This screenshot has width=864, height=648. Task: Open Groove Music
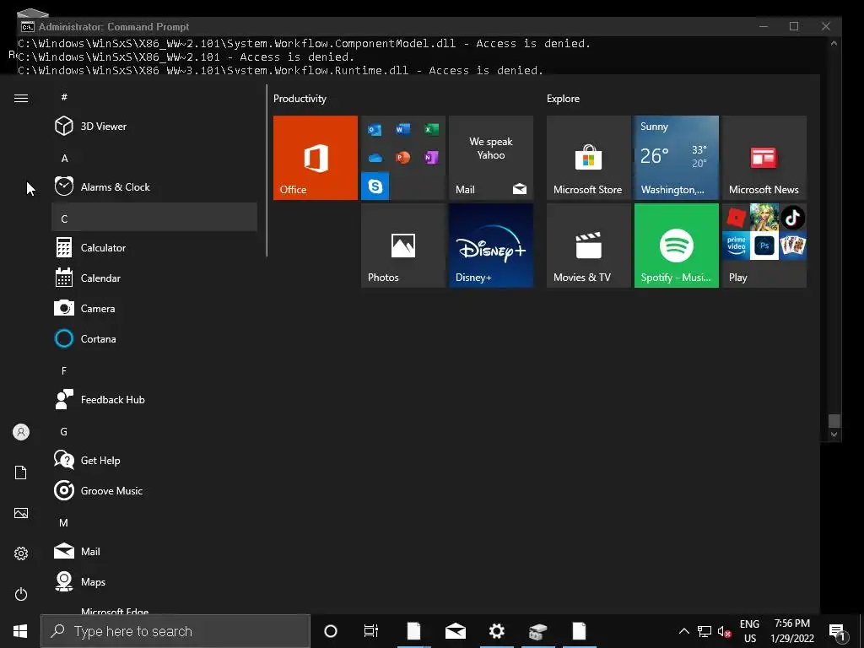[154, 490]
